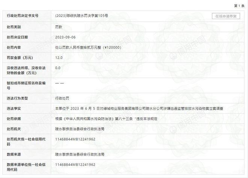Click the 第 1 条 record indicator

239,6
